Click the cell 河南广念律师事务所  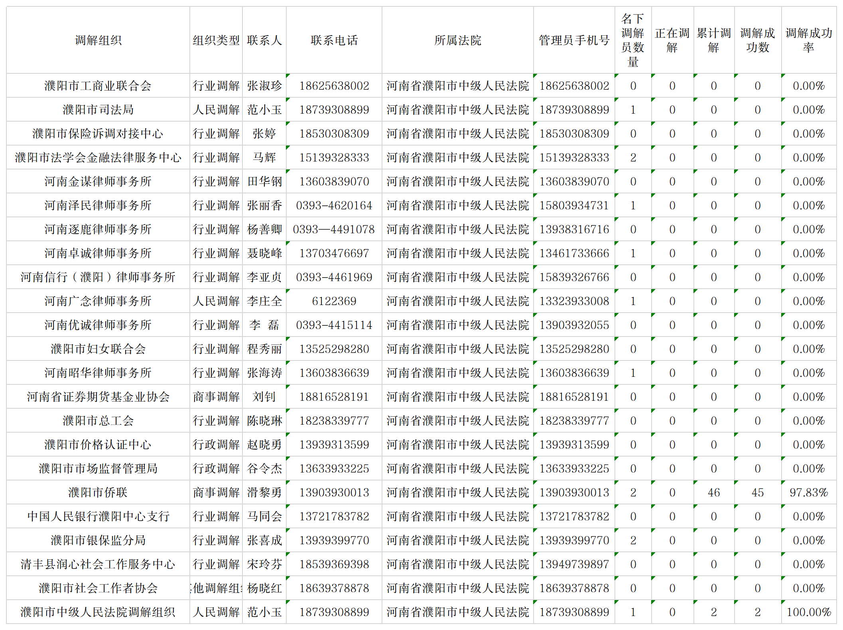tap(98, 301)
